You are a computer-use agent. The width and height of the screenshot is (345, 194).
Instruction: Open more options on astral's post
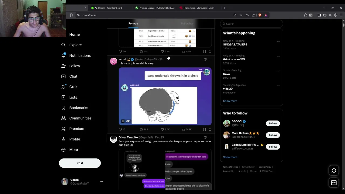coord(210,60)
